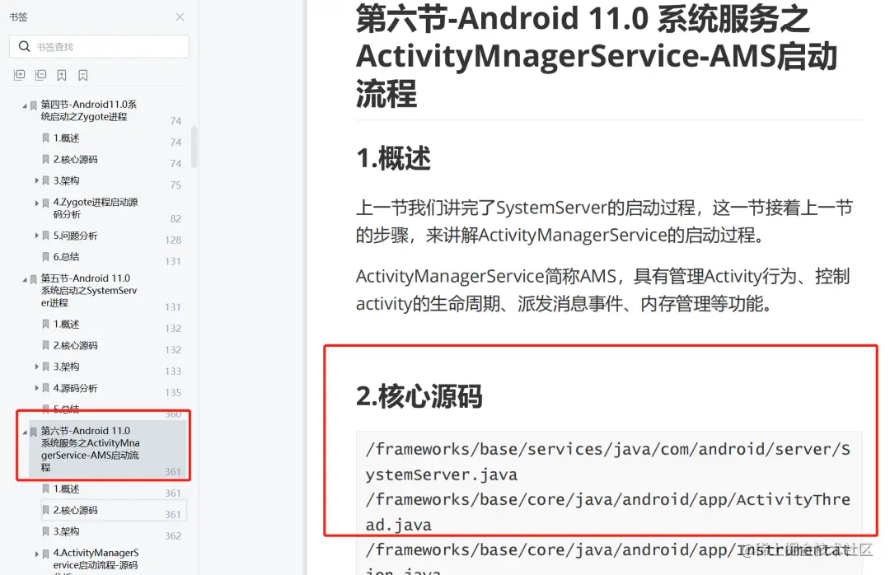Expand the 3.架构 bookmark on page 133
890x575 pixels.
pos(37,367)
